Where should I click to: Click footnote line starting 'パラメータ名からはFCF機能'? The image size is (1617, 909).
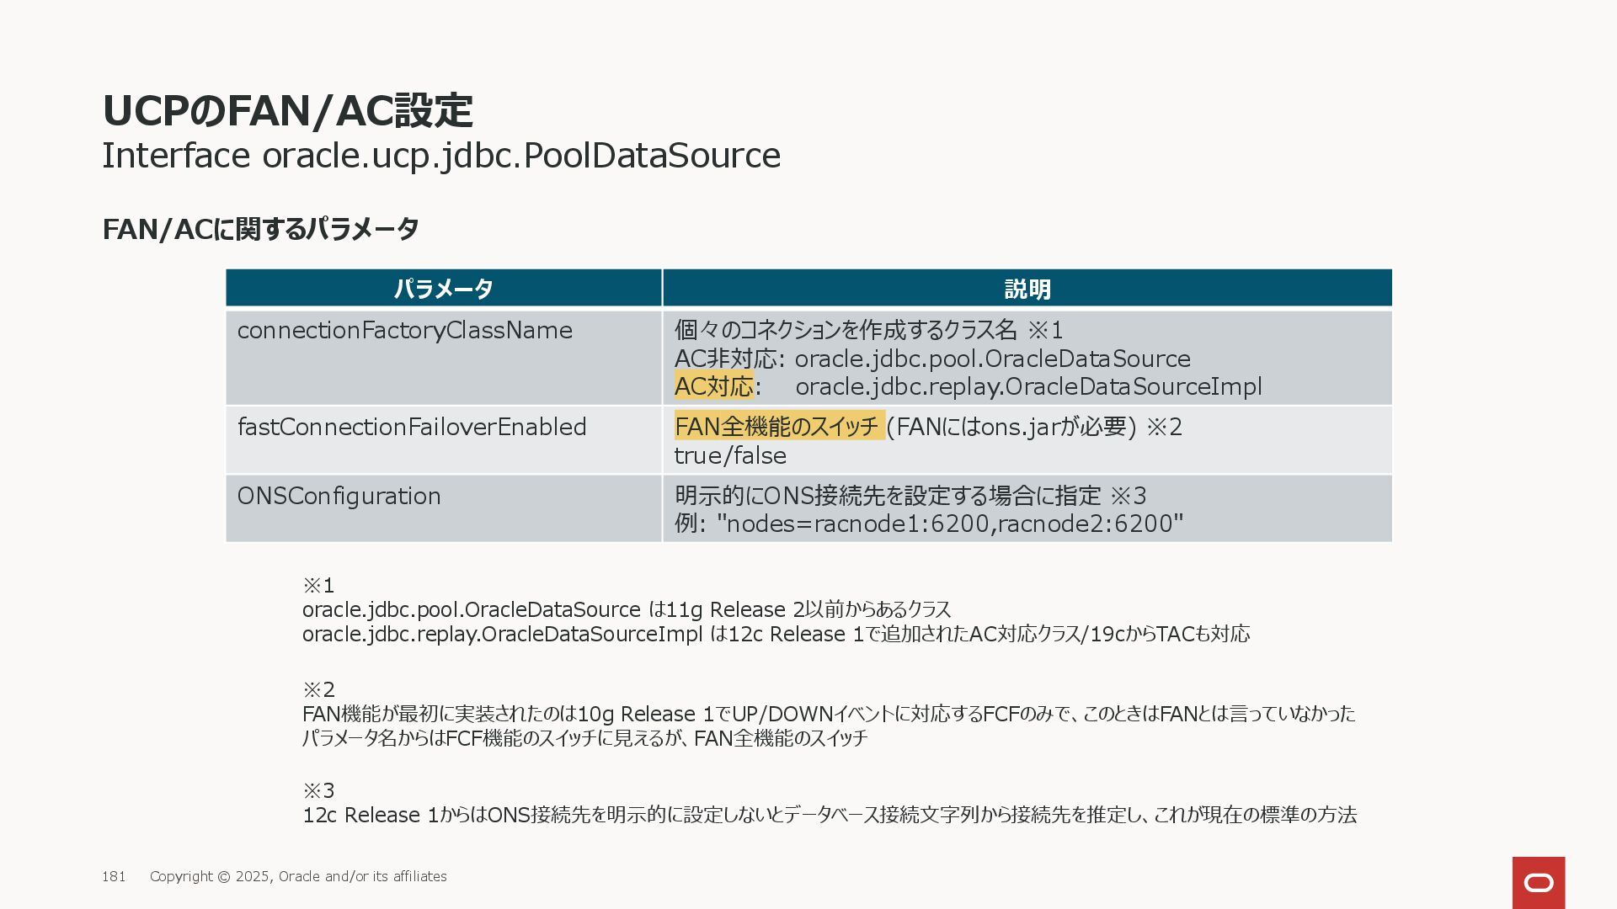point(584,738)
